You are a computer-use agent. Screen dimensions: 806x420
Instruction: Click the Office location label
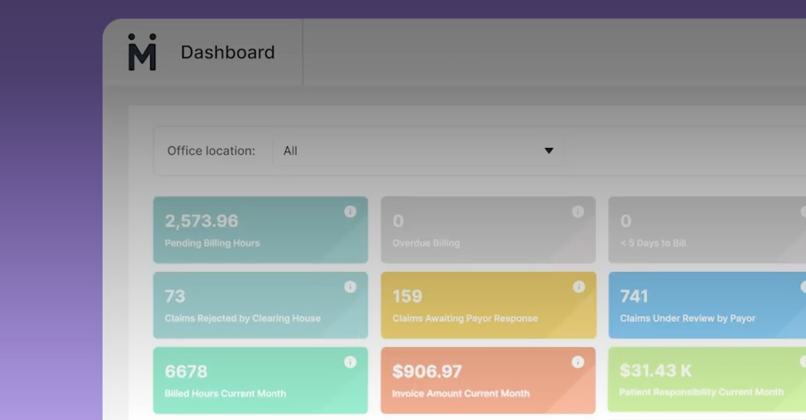[211, 151]
